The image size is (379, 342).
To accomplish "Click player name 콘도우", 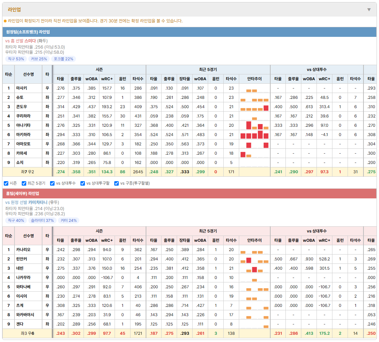I will [x=21, y=107].
